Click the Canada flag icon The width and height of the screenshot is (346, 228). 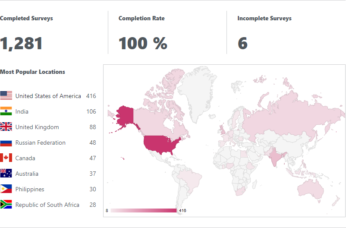(6, 158)
